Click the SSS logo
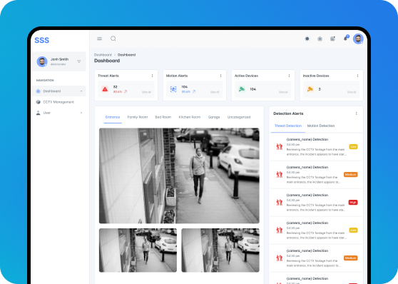The height and width of the screenshot is (284, 398). pyautogui.click(x=42, y=40)
